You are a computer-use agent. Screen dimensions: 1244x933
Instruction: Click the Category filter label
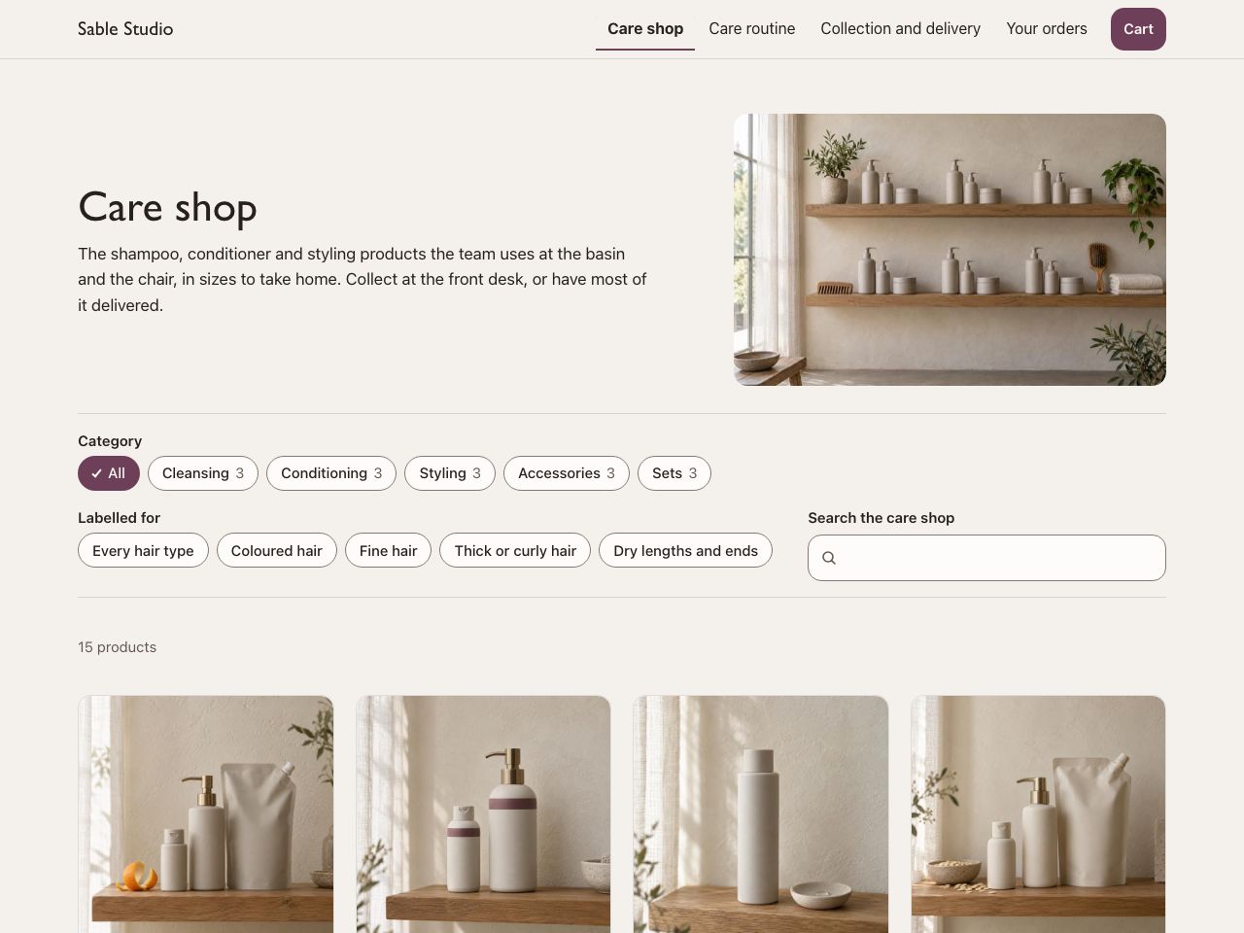click(110, 441)
